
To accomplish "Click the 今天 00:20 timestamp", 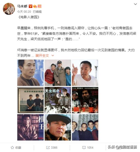I will tap(24, 12).
